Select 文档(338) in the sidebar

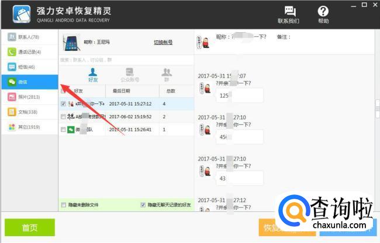coord(30,112)
